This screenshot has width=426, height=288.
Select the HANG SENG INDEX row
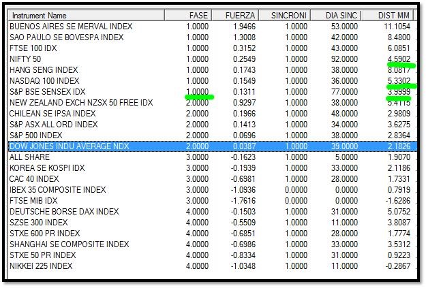coord(213,69)
